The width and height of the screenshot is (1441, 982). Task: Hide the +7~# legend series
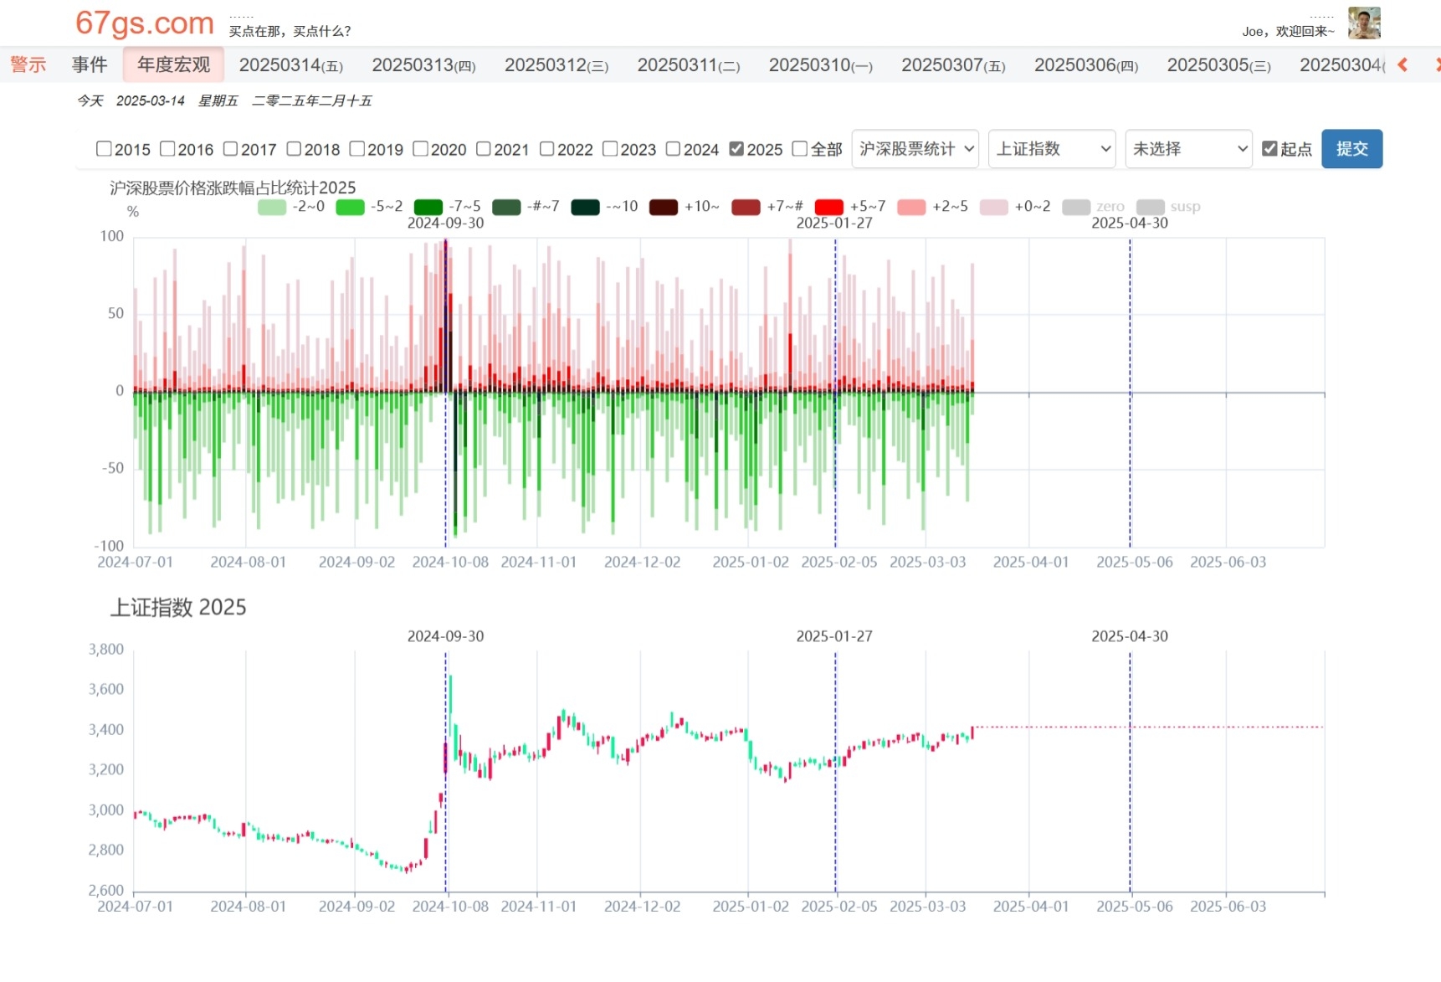point(767,207)
